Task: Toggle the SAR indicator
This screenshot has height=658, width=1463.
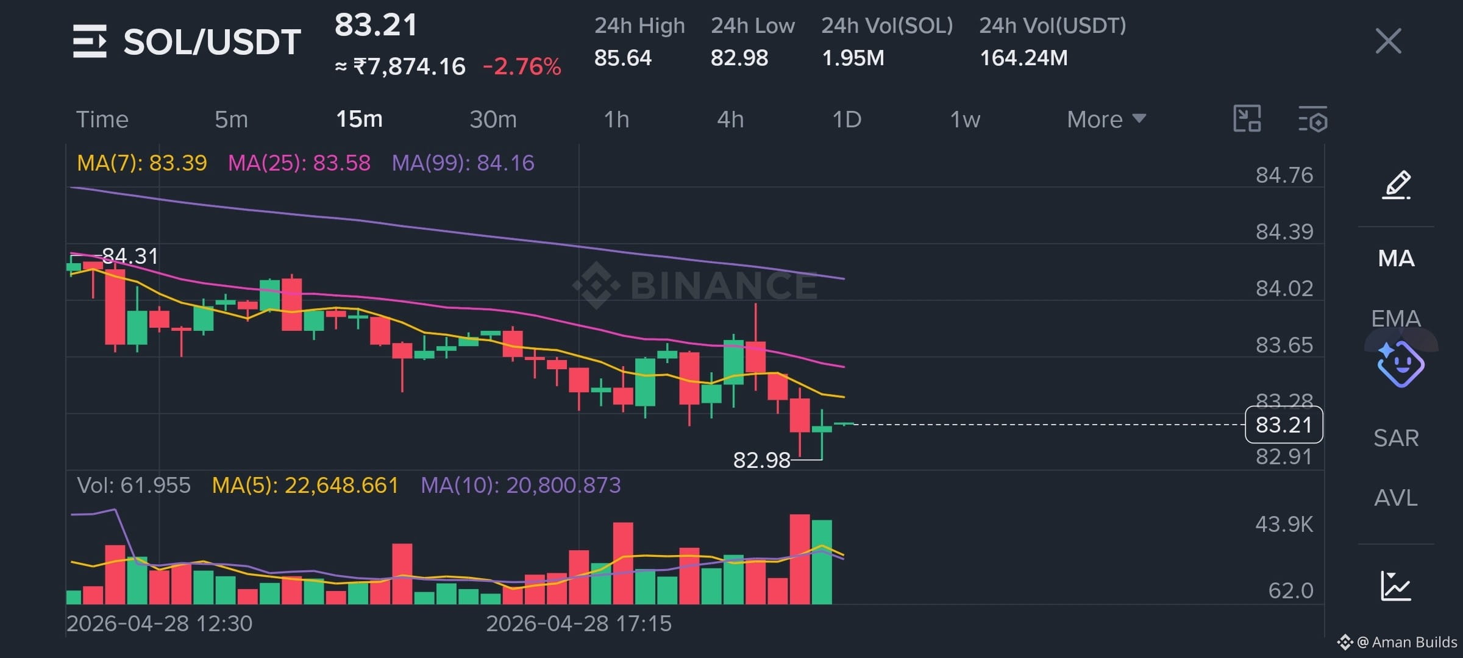Action: pyautogui.click(x=1396, y=438)
